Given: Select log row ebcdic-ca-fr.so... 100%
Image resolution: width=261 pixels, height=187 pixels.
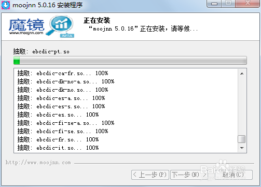Looking at the screenshot, I should coord(63,73).
